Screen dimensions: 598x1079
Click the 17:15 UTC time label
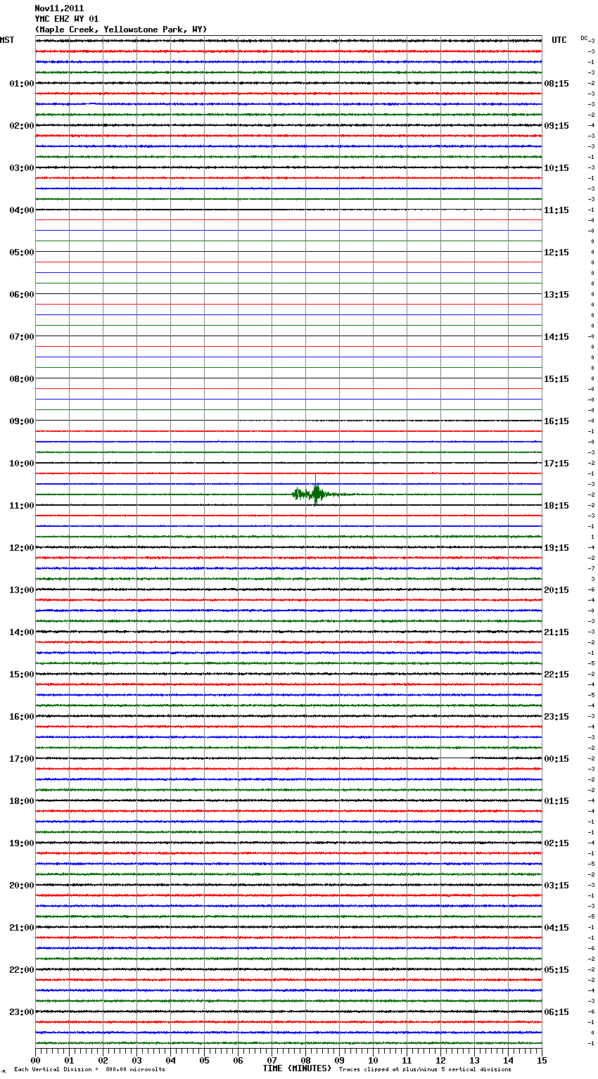pos(556,464)
